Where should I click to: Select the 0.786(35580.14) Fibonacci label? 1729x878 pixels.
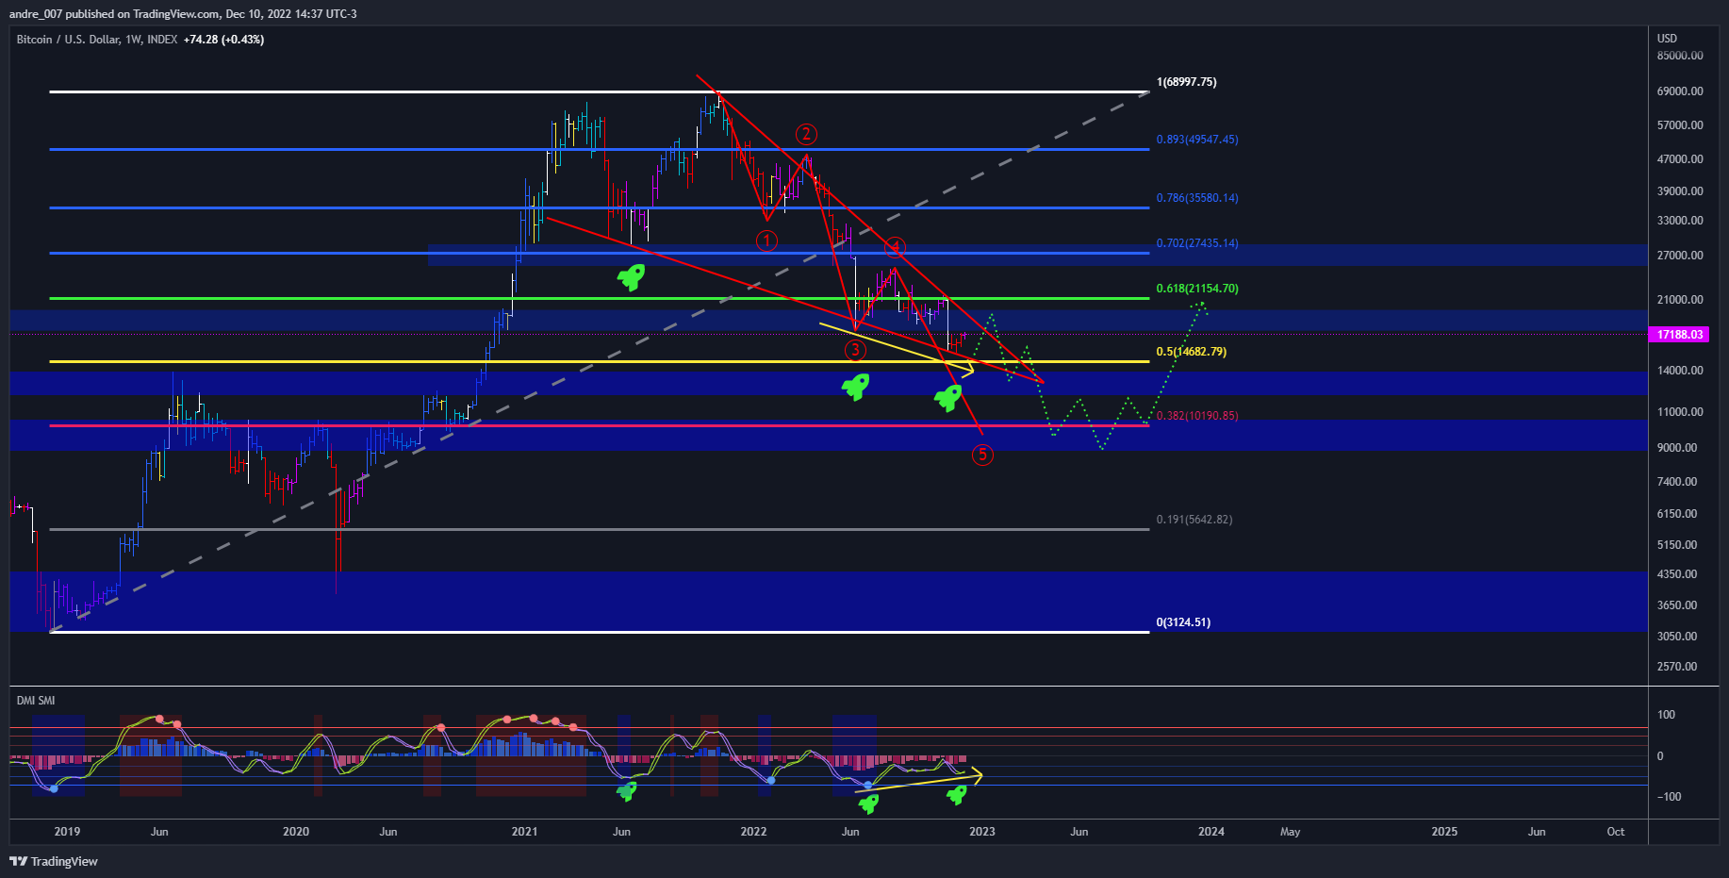[1197, 198]
